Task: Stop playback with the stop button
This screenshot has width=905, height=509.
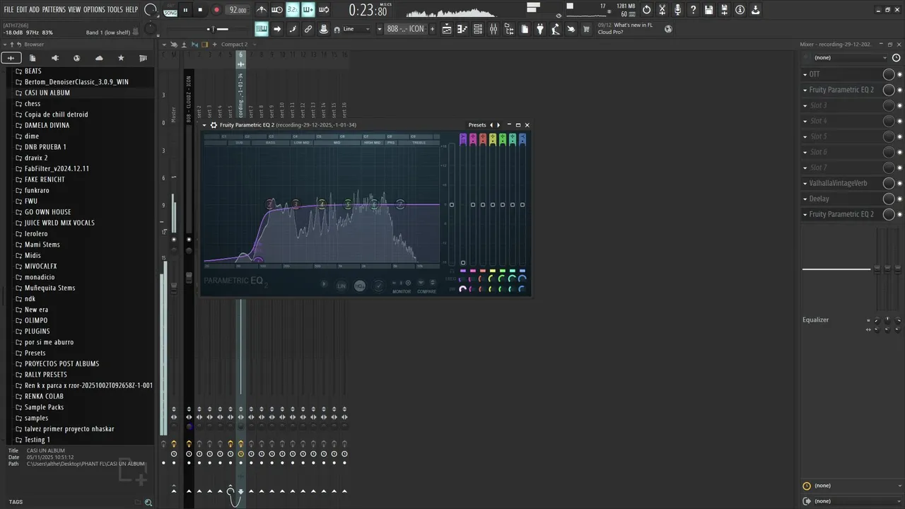Action: point(200,10)
